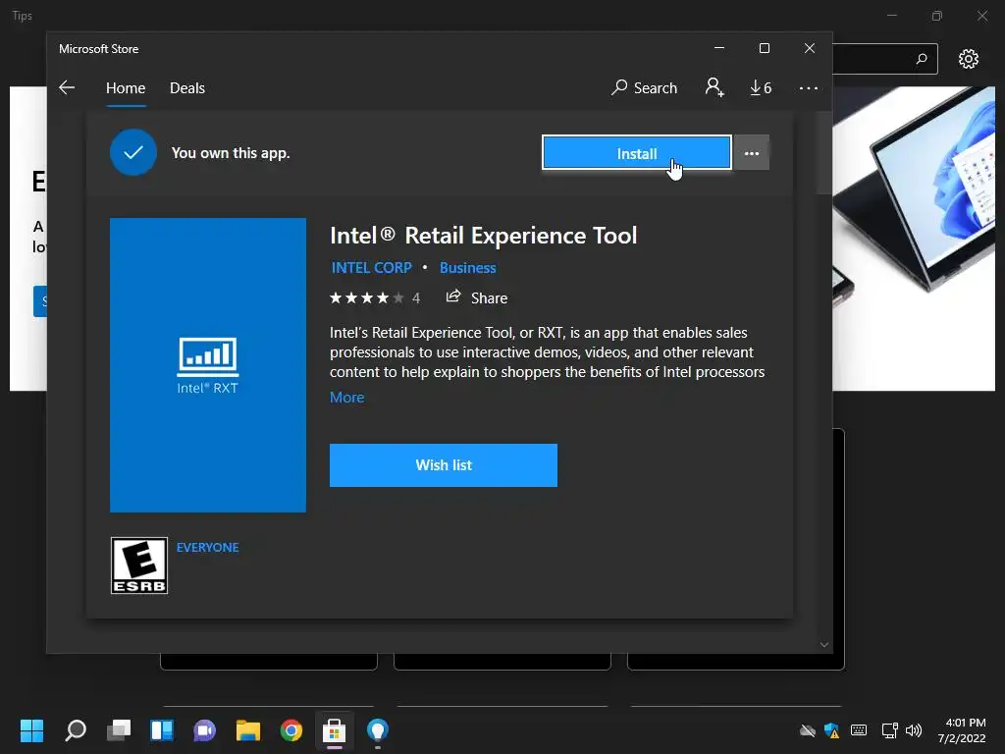
Task: Close the Microsoft Store window
Action: 810,48
